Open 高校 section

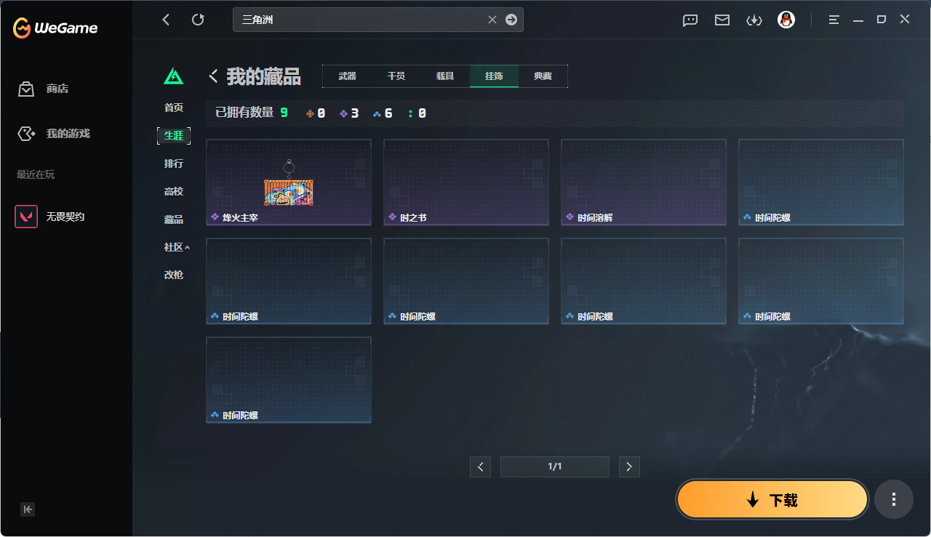[174, 191]
